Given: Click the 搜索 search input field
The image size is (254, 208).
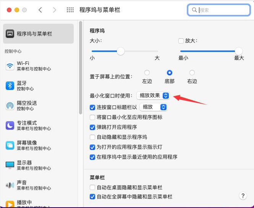Looking at the screenshot, I should [x=219, y=10].
